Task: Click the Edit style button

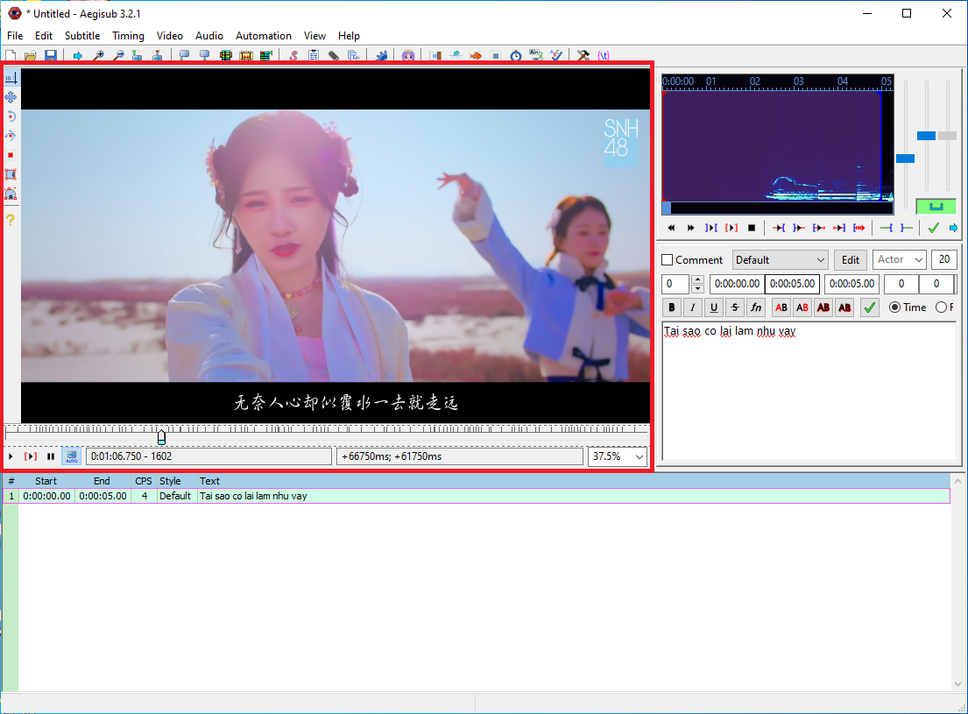Action: click(850, 260)
